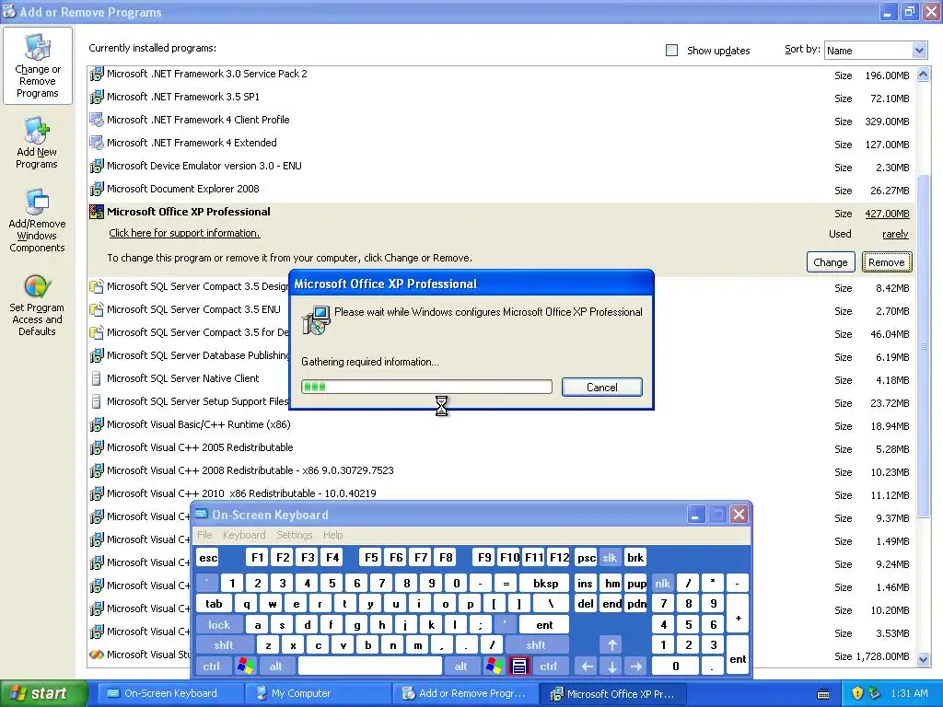The width and height of the screenshot is (943, 707).
Task: Click left arrow key on On-Screen Keyboard
Action: click(x=587, y=666)
